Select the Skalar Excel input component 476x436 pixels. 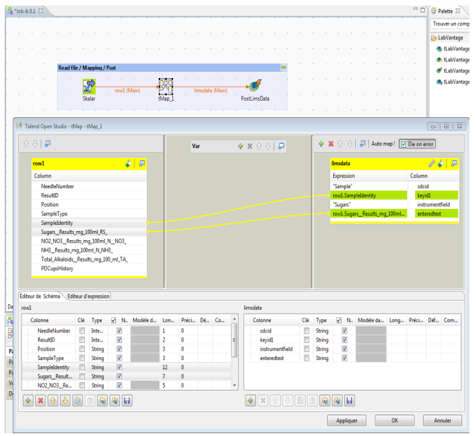(x=89, y=86)
